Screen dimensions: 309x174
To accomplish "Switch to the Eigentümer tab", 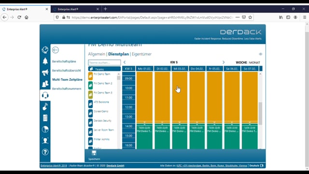I will coord(141,54).
